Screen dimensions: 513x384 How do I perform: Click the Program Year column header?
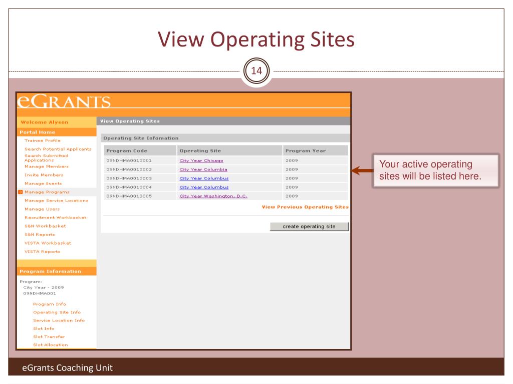point(316,150)
